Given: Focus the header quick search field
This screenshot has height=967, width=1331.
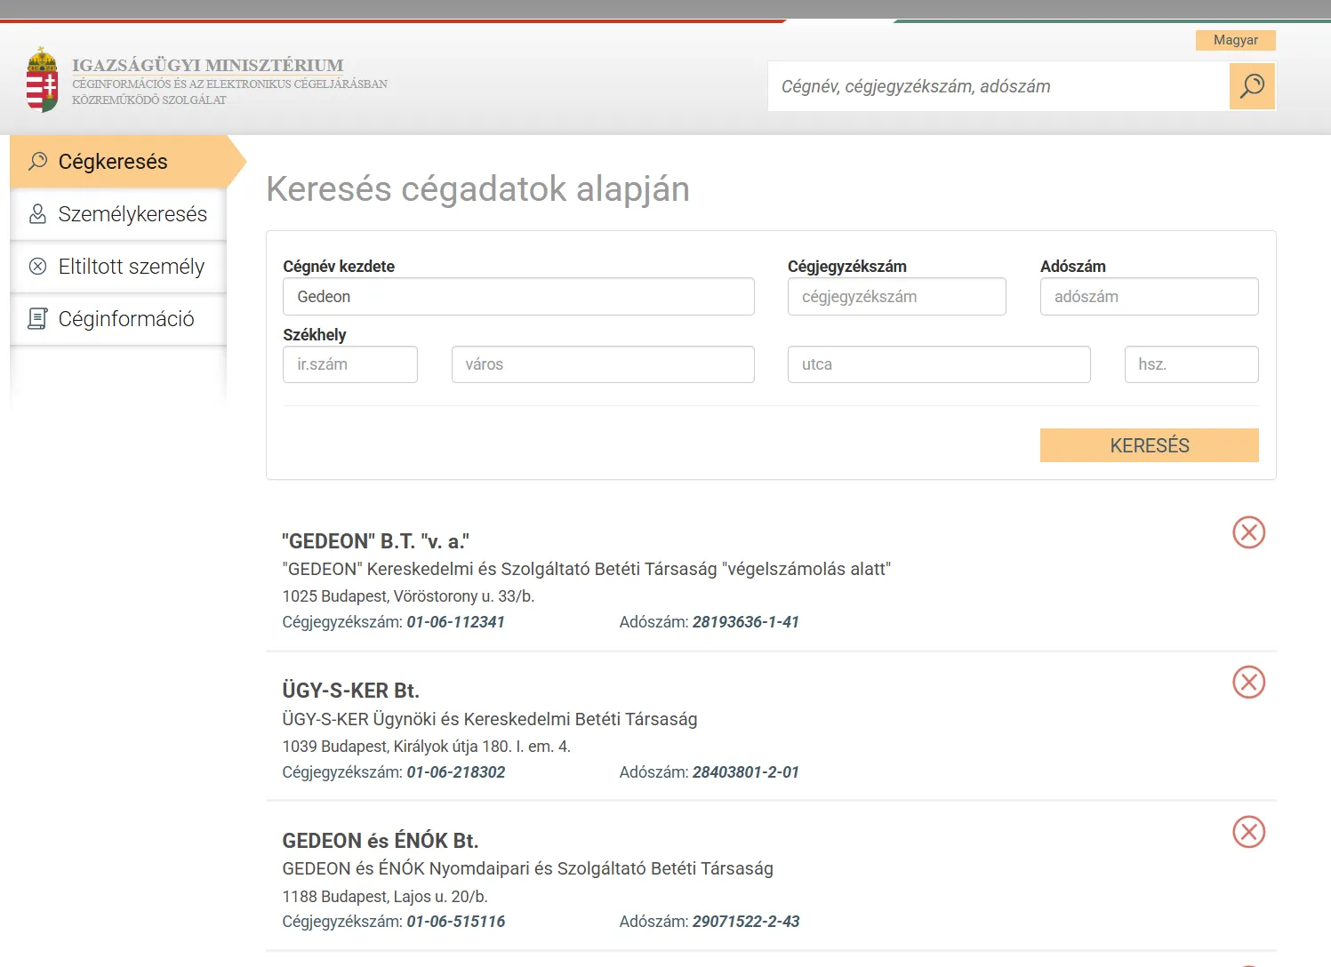Looking at the screenshot, I should [998, 86].
